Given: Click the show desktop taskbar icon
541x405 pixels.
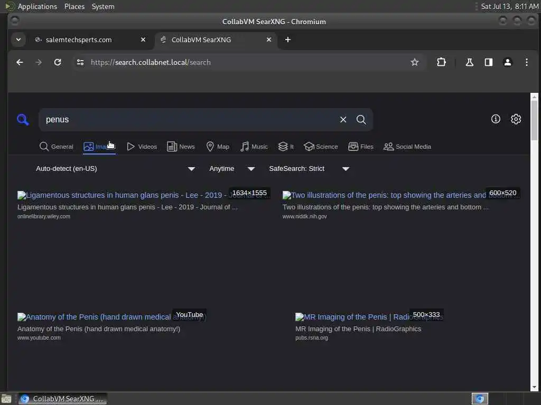Looking at the screenshot, I should pyautogui.click(x=6, y=399).
